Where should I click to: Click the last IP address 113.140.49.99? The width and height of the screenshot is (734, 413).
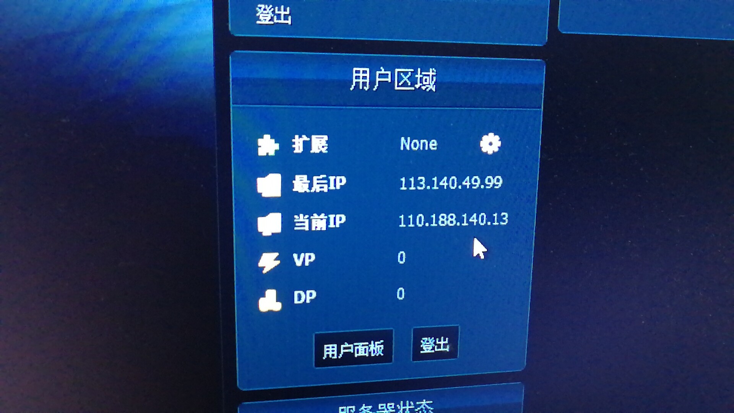click(451, 183)
